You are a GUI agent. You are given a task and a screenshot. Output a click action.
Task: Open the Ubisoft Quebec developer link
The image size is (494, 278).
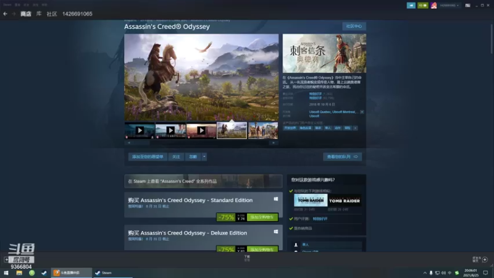[320, 112]
